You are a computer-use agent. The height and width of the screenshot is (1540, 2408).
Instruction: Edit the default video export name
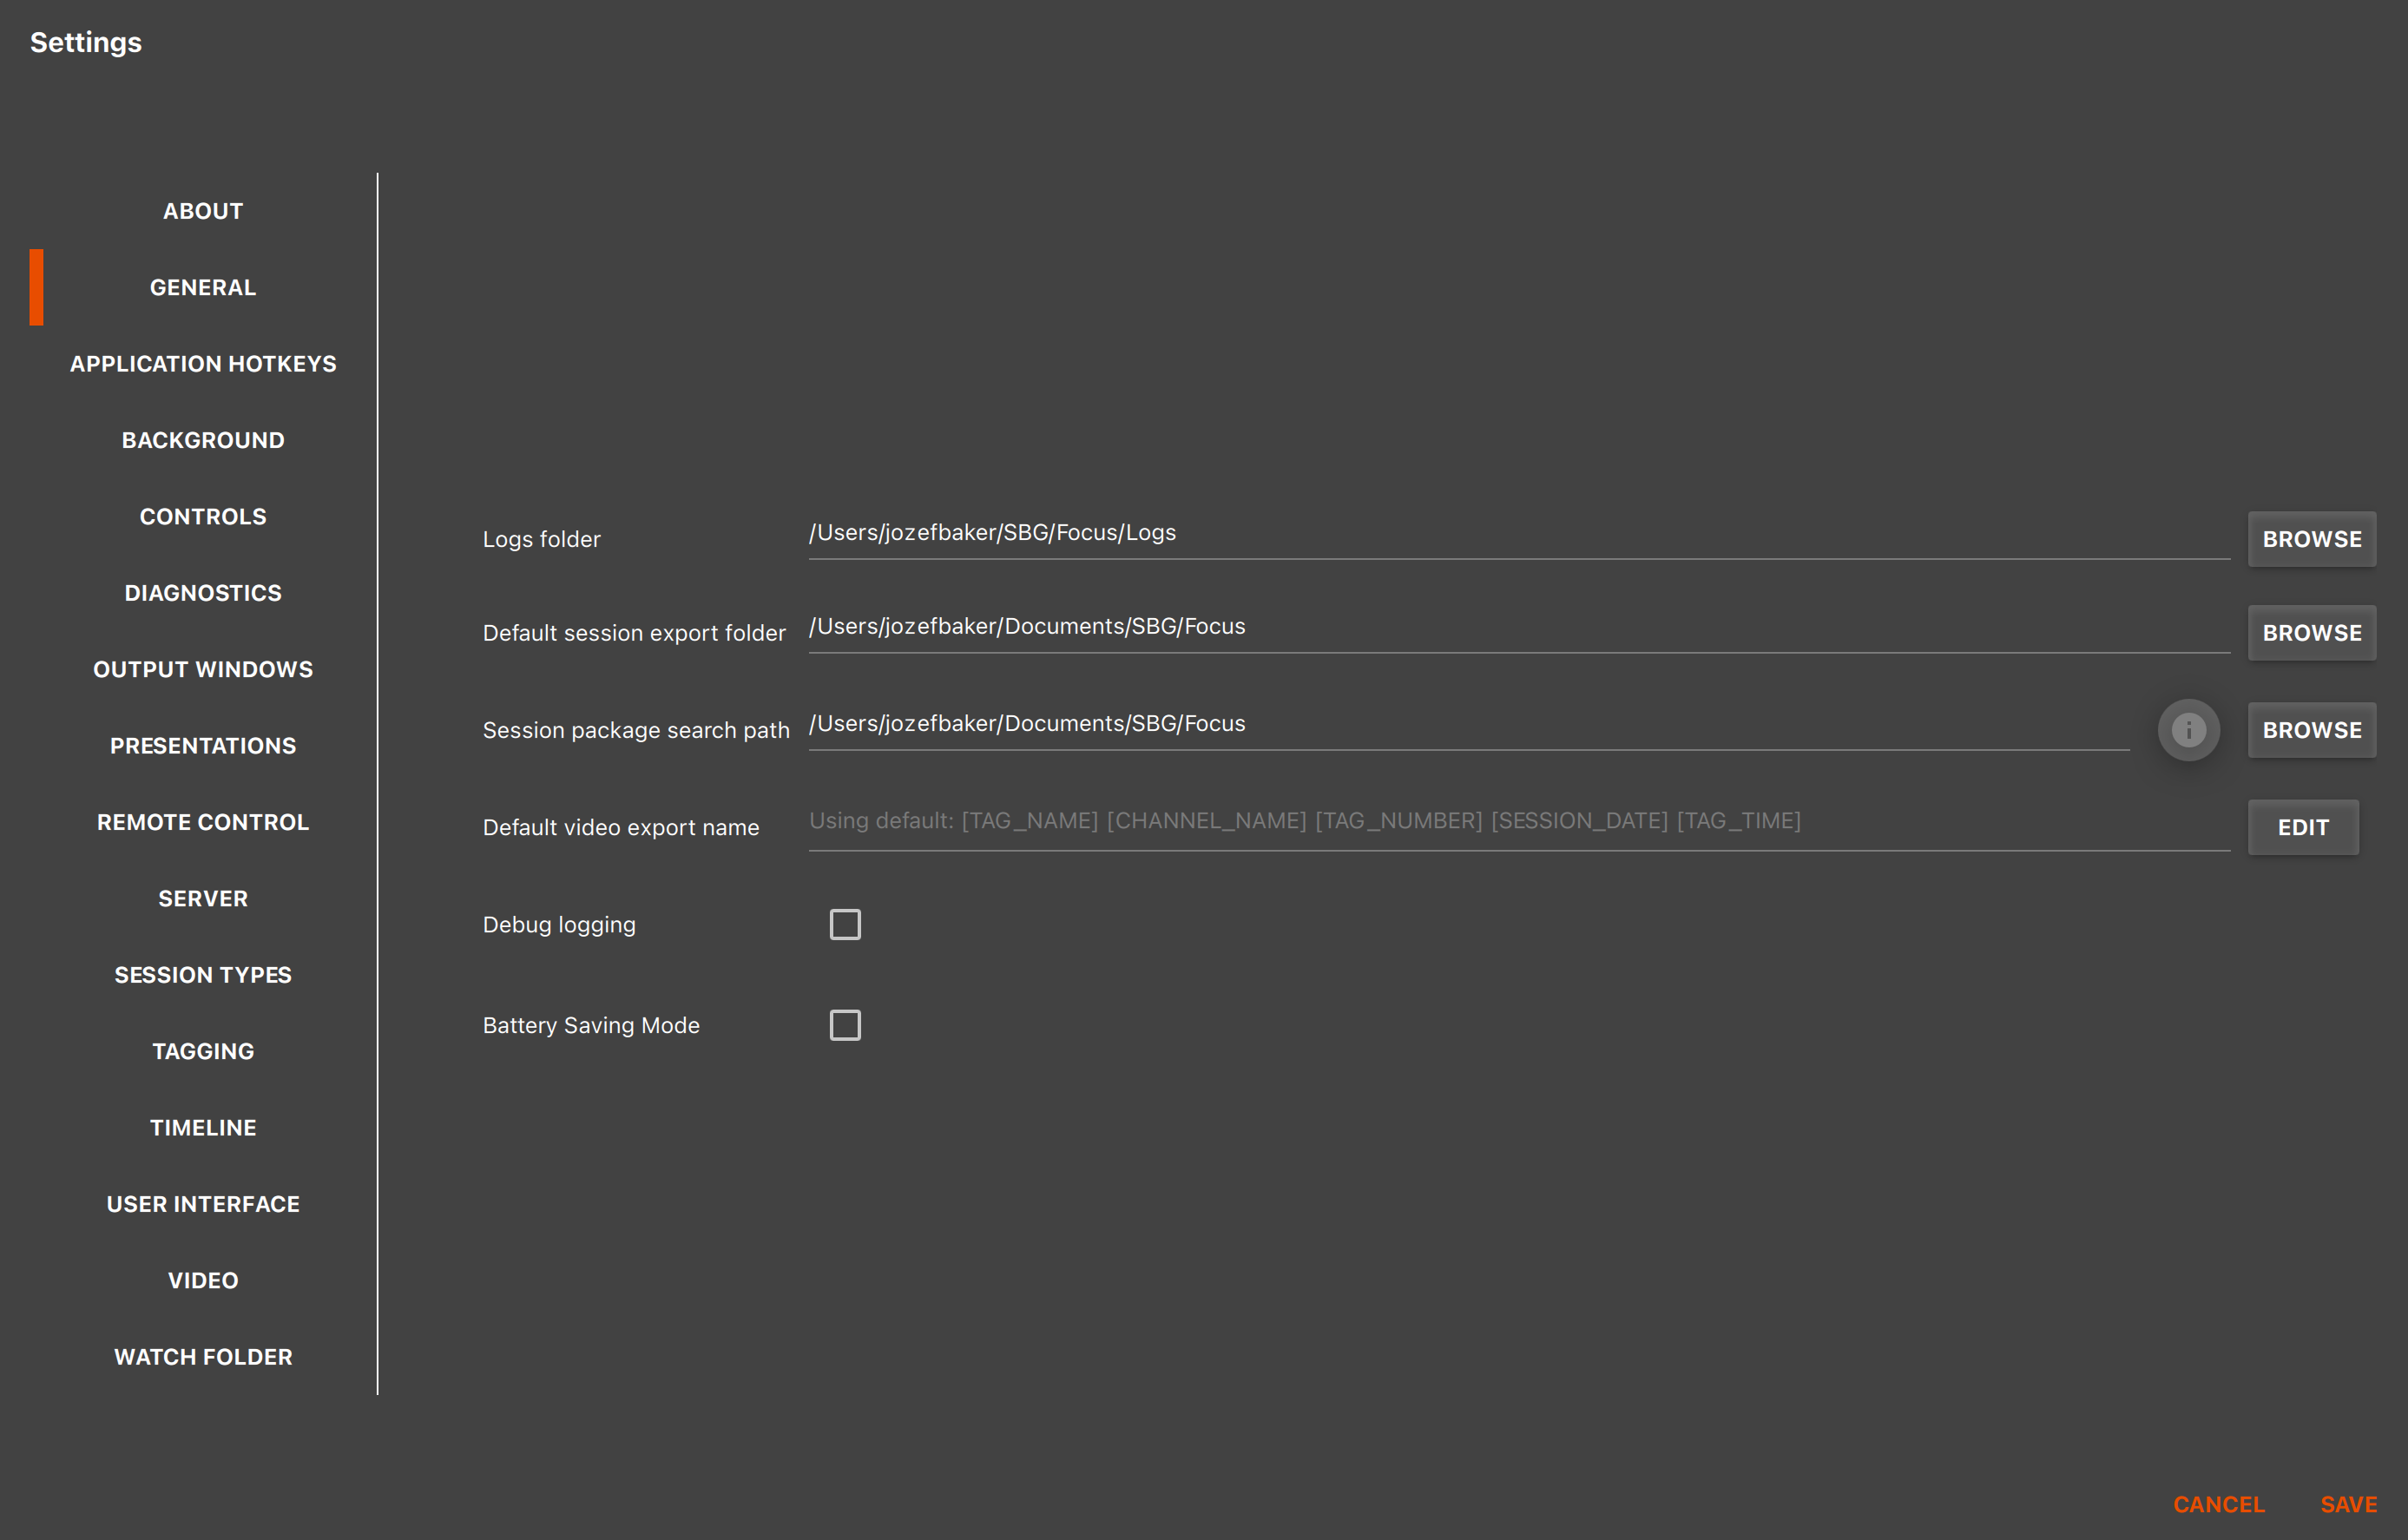pos(2302,827)
